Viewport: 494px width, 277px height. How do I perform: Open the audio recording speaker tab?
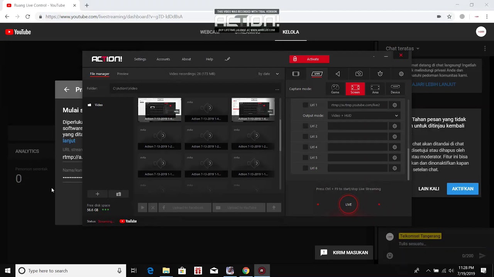pyautogui.click(x=338, y=74)
